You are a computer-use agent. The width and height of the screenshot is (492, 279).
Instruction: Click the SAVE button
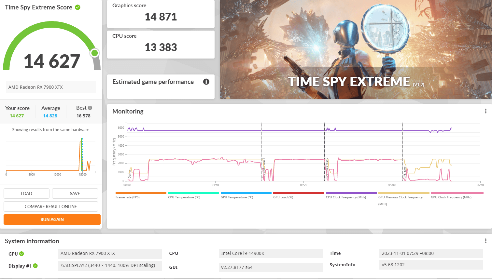(x=75, y=193)
